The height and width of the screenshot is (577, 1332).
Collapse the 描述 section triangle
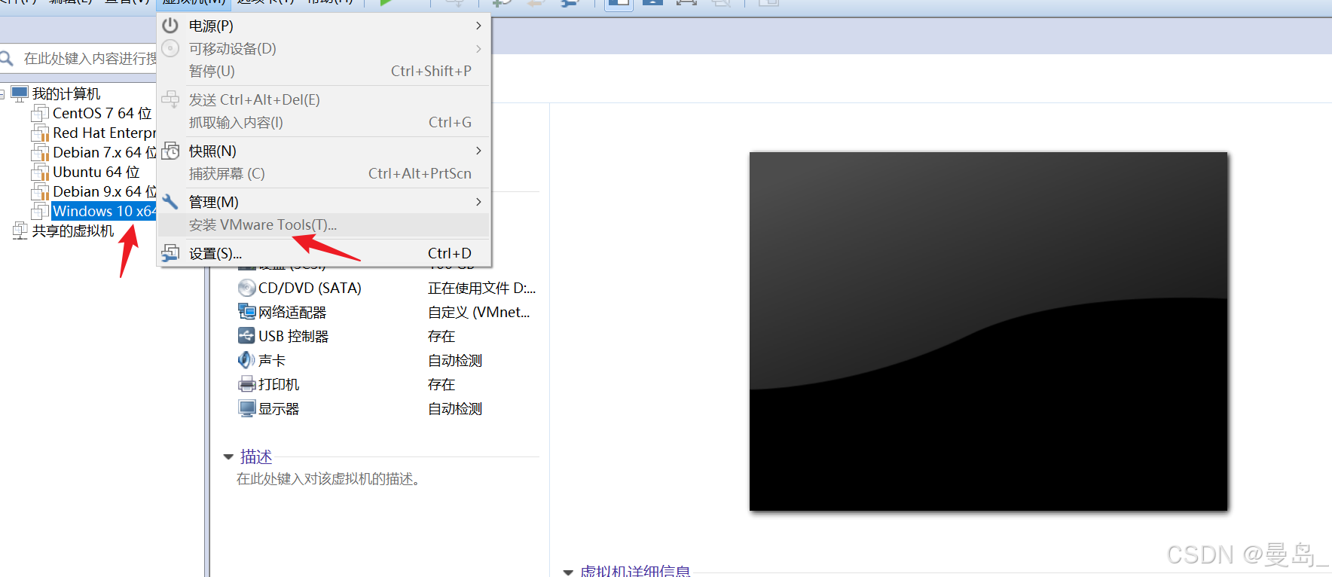[x=228, y=457]
